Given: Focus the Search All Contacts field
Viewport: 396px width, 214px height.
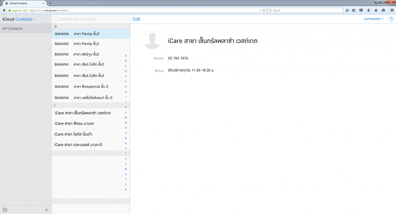Looking at the screenshot, I should (x=91, y=19).
